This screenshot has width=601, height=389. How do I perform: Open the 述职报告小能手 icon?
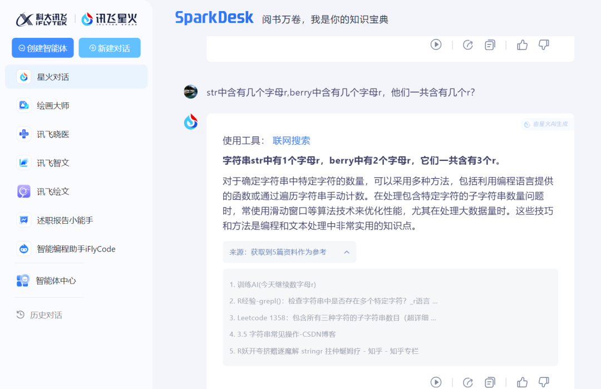point(24,220)
